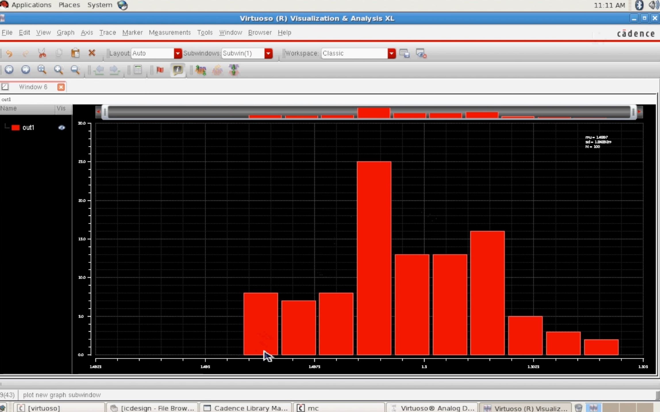Open the Graph menu

click(x=66, y=32)
